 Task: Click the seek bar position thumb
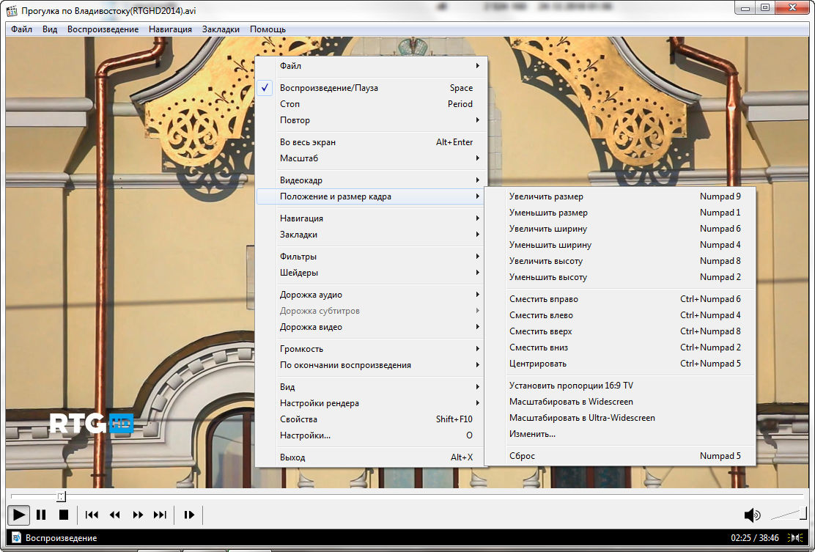click(x=62, y=496)
